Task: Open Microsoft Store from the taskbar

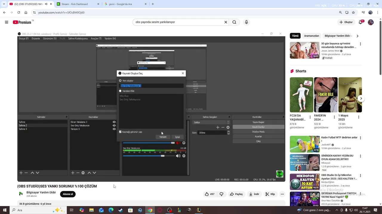Action: coord(130,210)
